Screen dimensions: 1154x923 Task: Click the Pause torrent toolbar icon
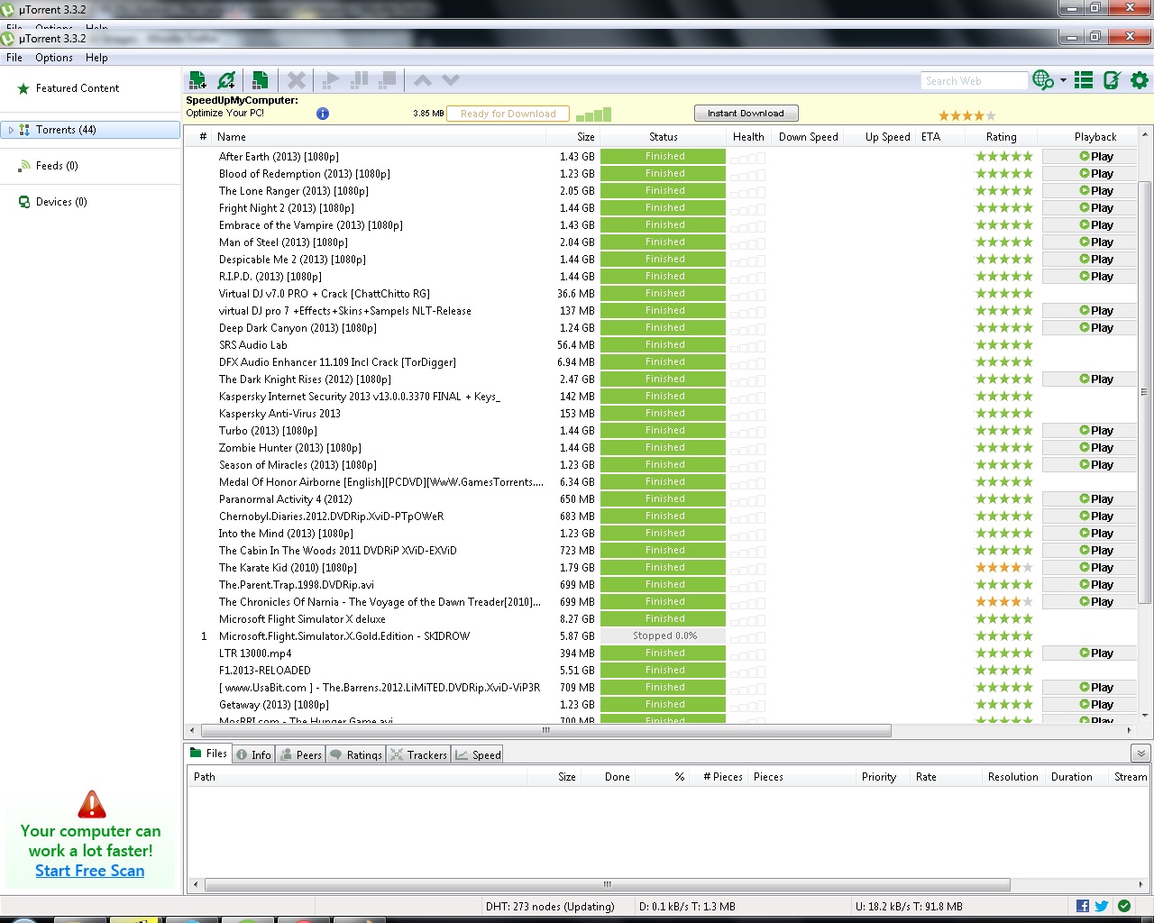click(359, 80)
